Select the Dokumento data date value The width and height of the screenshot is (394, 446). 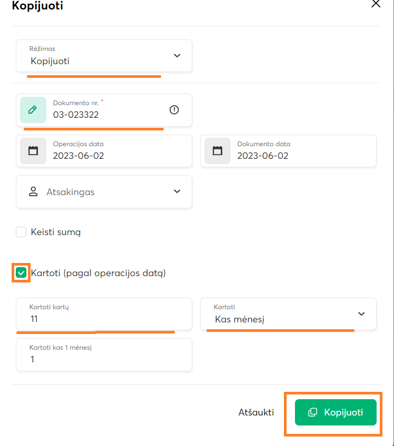[x=263, y=156]
